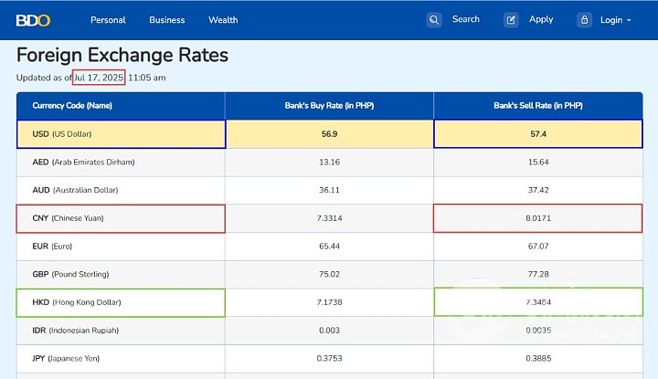Open the Business menu

166,20
